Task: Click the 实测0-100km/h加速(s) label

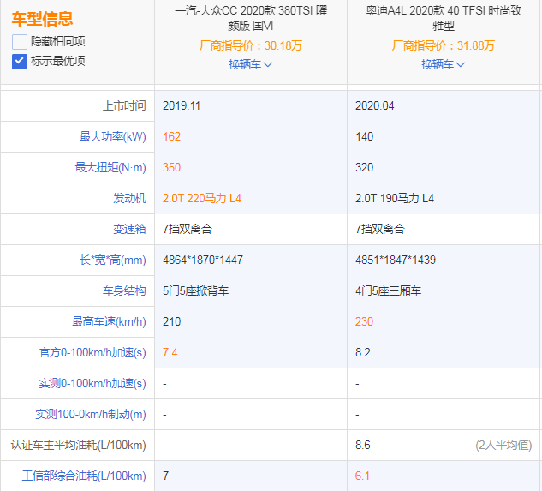Action: (x=92, y=384)
